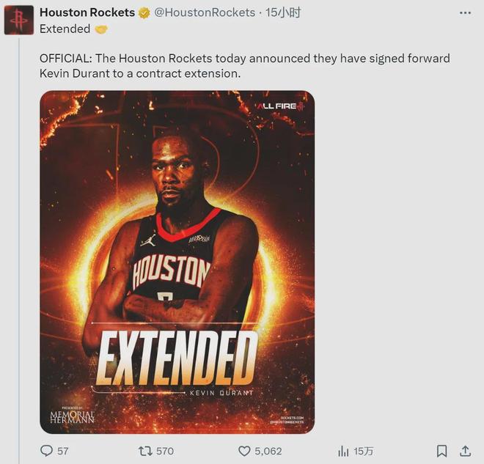Screen dimensions: 484x464
Task: Click the ALL FIRE logo in poster
Action: 279,106
